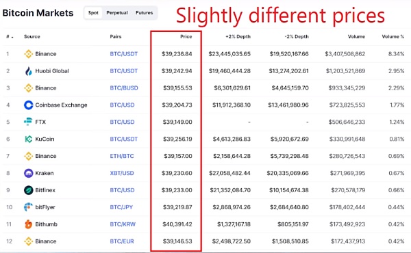Click the FTX logo icon
The height and width of the screenshot is (253, 411).
[x=28, y=122]
